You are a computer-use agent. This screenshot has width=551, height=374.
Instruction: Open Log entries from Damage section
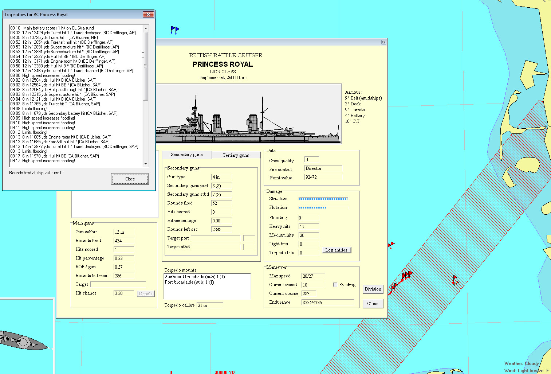[x=336, y=250]
